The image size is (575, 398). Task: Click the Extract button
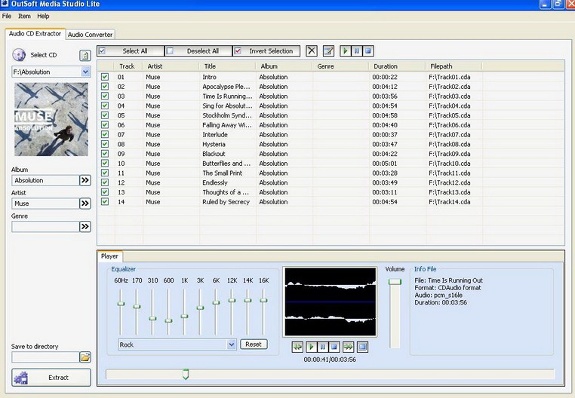(x=51, y=378)
